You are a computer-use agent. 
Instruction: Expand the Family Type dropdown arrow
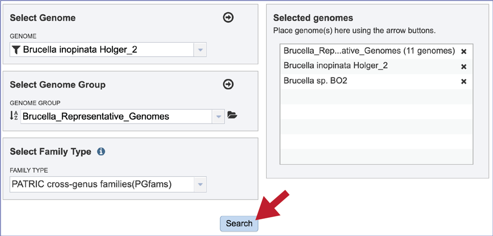tap(200, 184)
